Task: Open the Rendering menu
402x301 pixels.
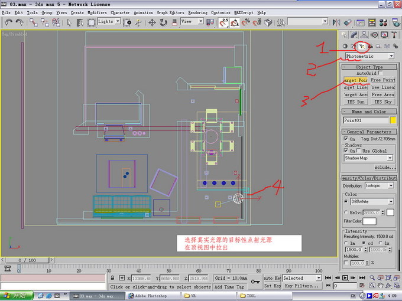Action: [197, 12]
